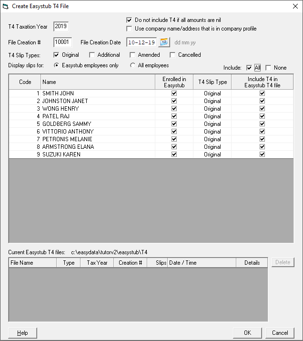303x341 pixels.
Task: Open the File Creation Date calendar picker
Action: click(x=164, y=42)
